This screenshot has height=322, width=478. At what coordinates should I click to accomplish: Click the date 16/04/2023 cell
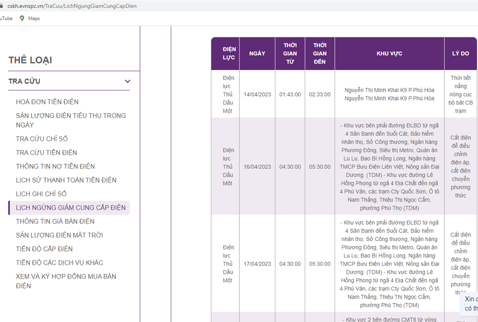point(257,167)
